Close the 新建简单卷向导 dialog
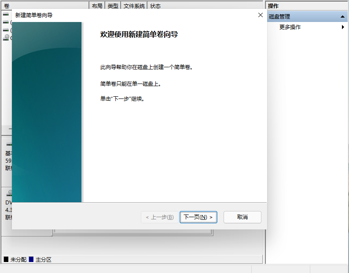Screen dimensions: 349x273 point(260,15)
